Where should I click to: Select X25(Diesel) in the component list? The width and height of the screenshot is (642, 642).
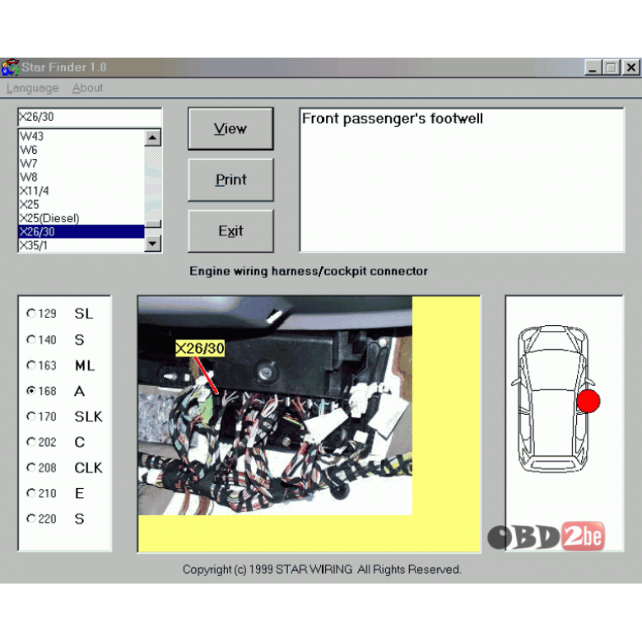coord(81,218)
